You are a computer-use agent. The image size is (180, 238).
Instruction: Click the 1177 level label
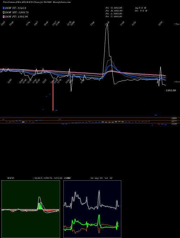(x=174, y=121)
